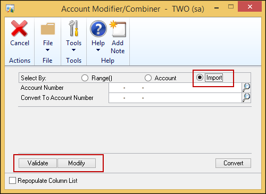Image resolution: width=266 pixels, height=194 pixels.
Task: Expand the File dropdown arrow
Action: tap(47, 50)
